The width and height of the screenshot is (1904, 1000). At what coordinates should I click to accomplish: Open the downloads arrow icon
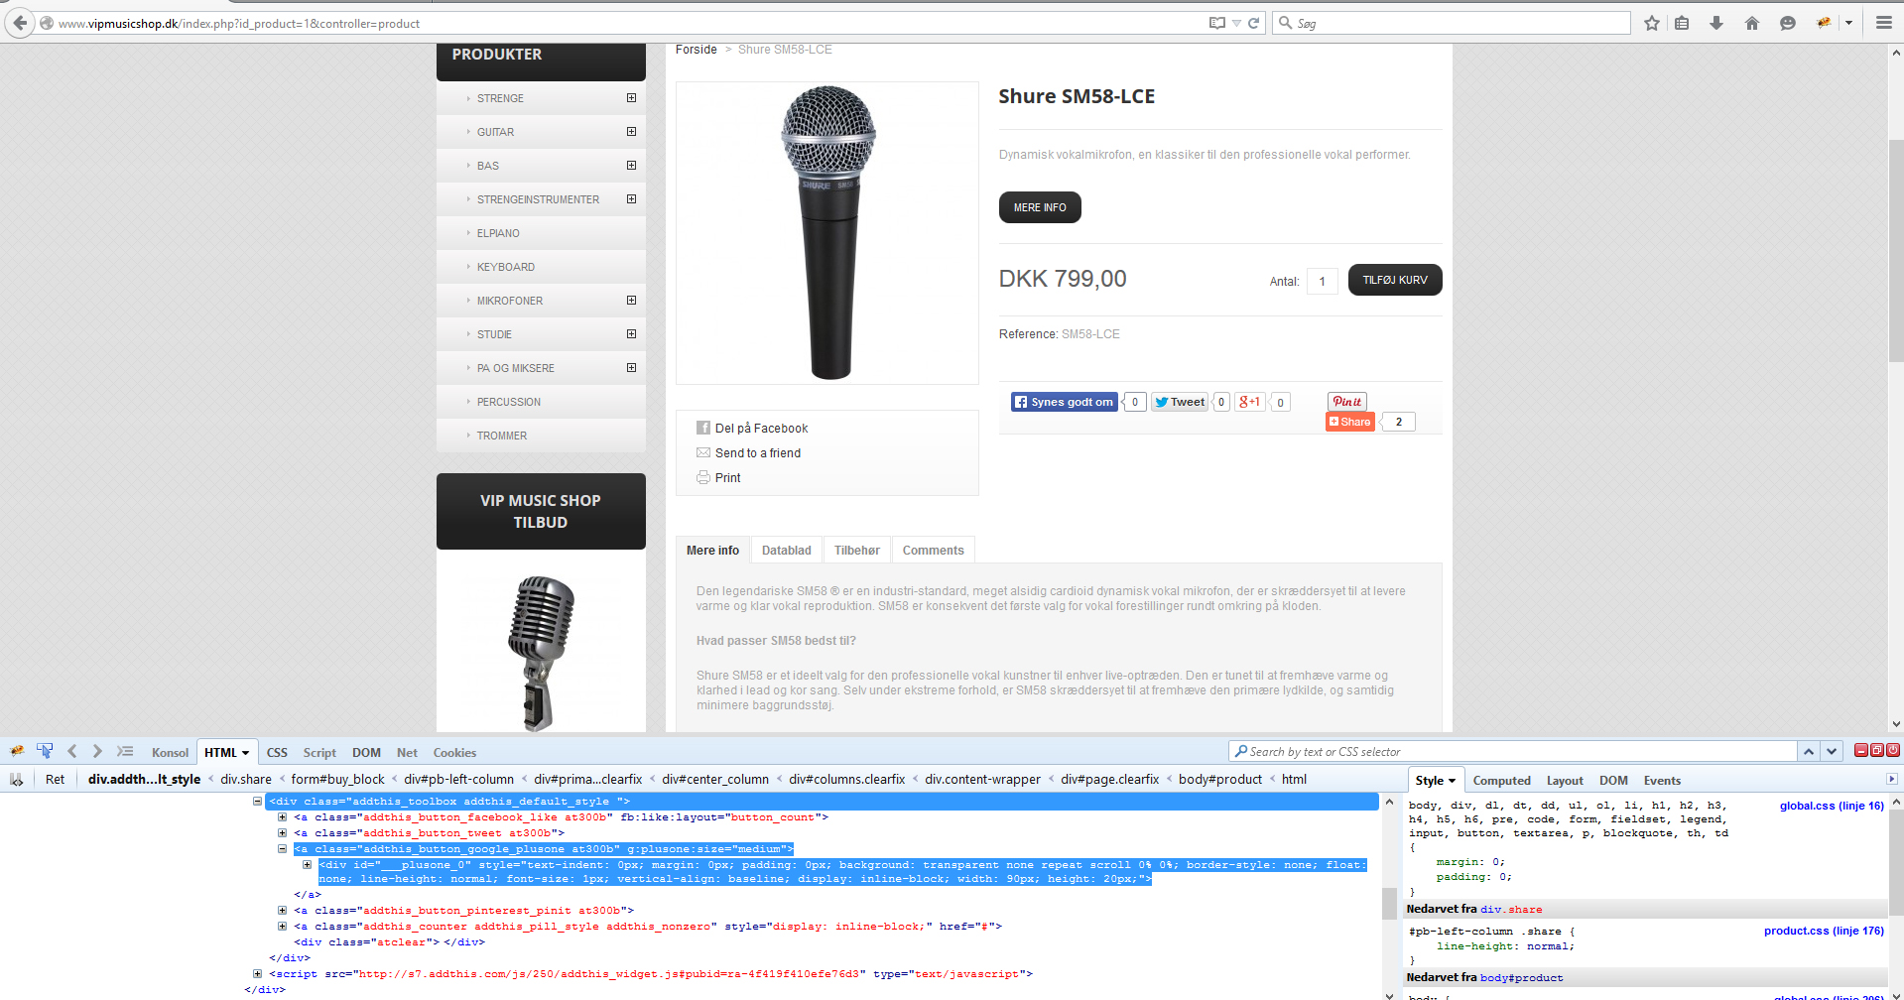[x=1716, y=23]
